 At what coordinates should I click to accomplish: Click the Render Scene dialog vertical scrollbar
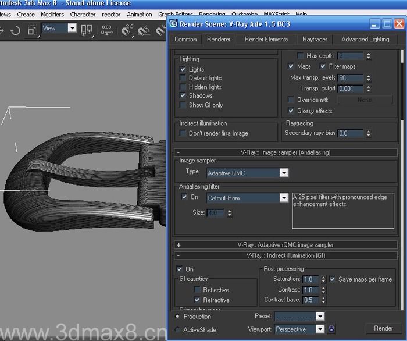402,179
